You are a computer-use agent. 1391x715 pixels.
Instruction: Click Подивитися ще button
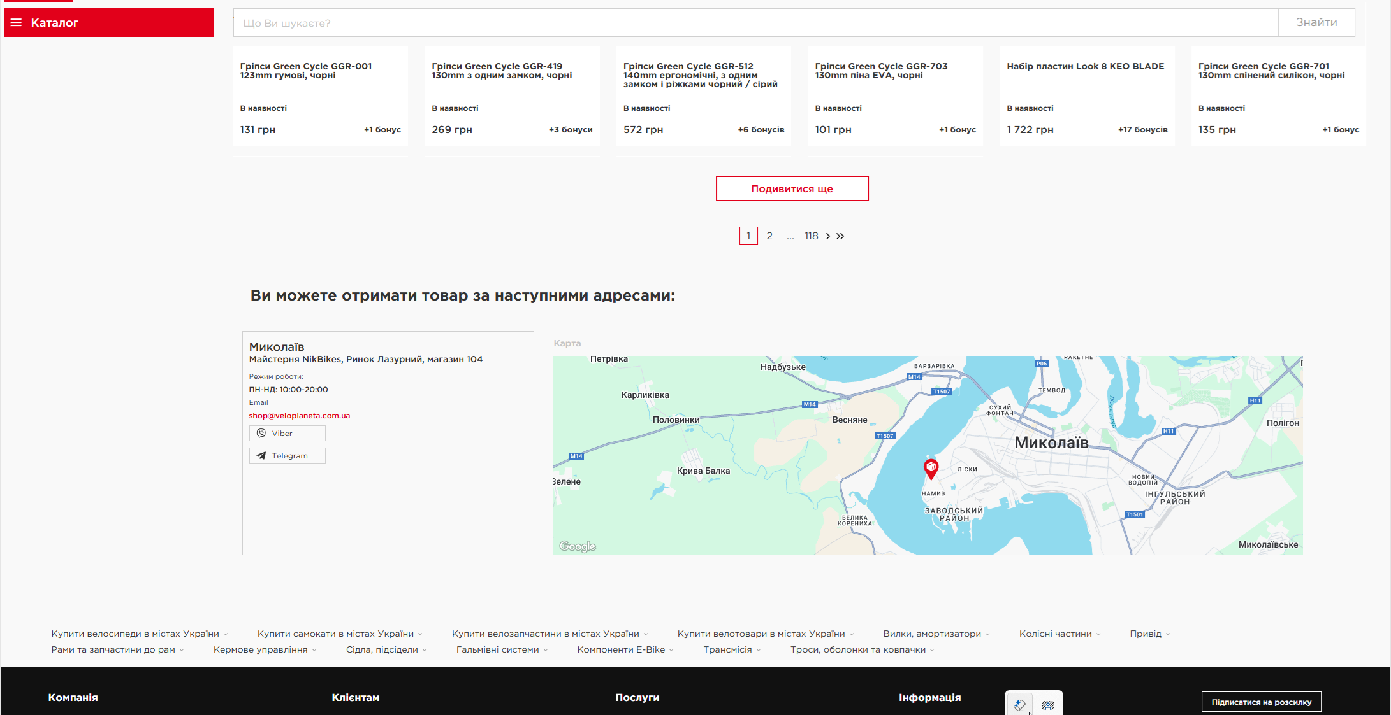pyautogui.click(x=792, y=189)
